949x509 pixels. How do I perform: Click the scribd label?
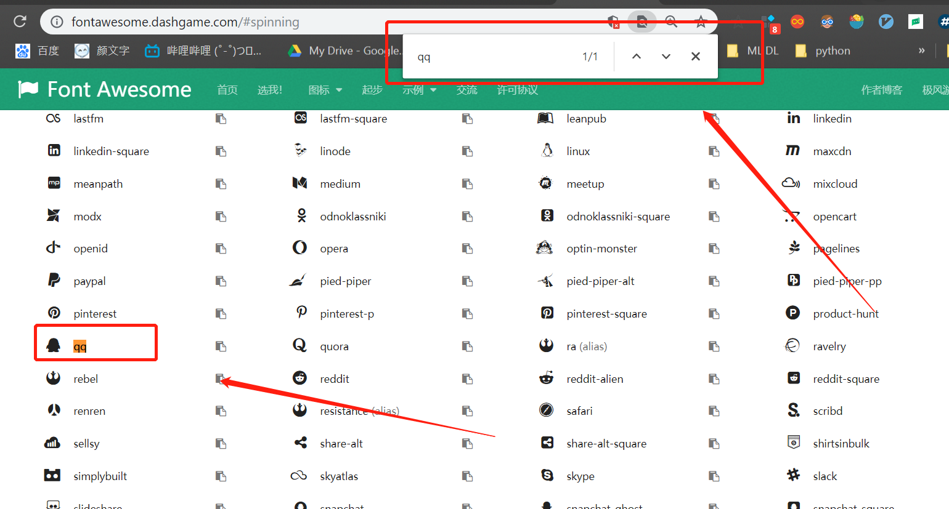point(828,411)
